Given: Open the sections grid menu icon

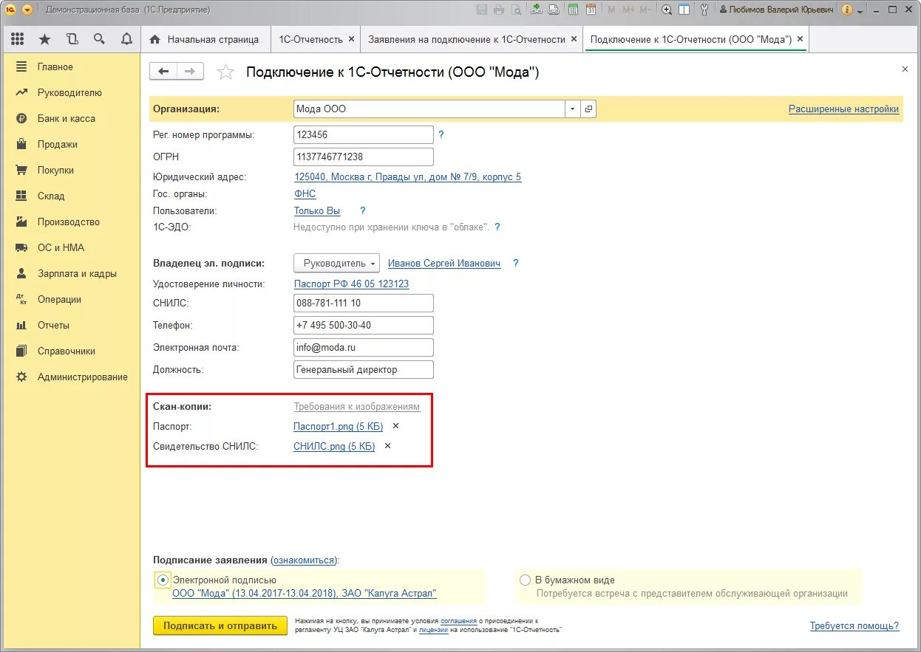Looking at the screenshot, I should 17,39.
